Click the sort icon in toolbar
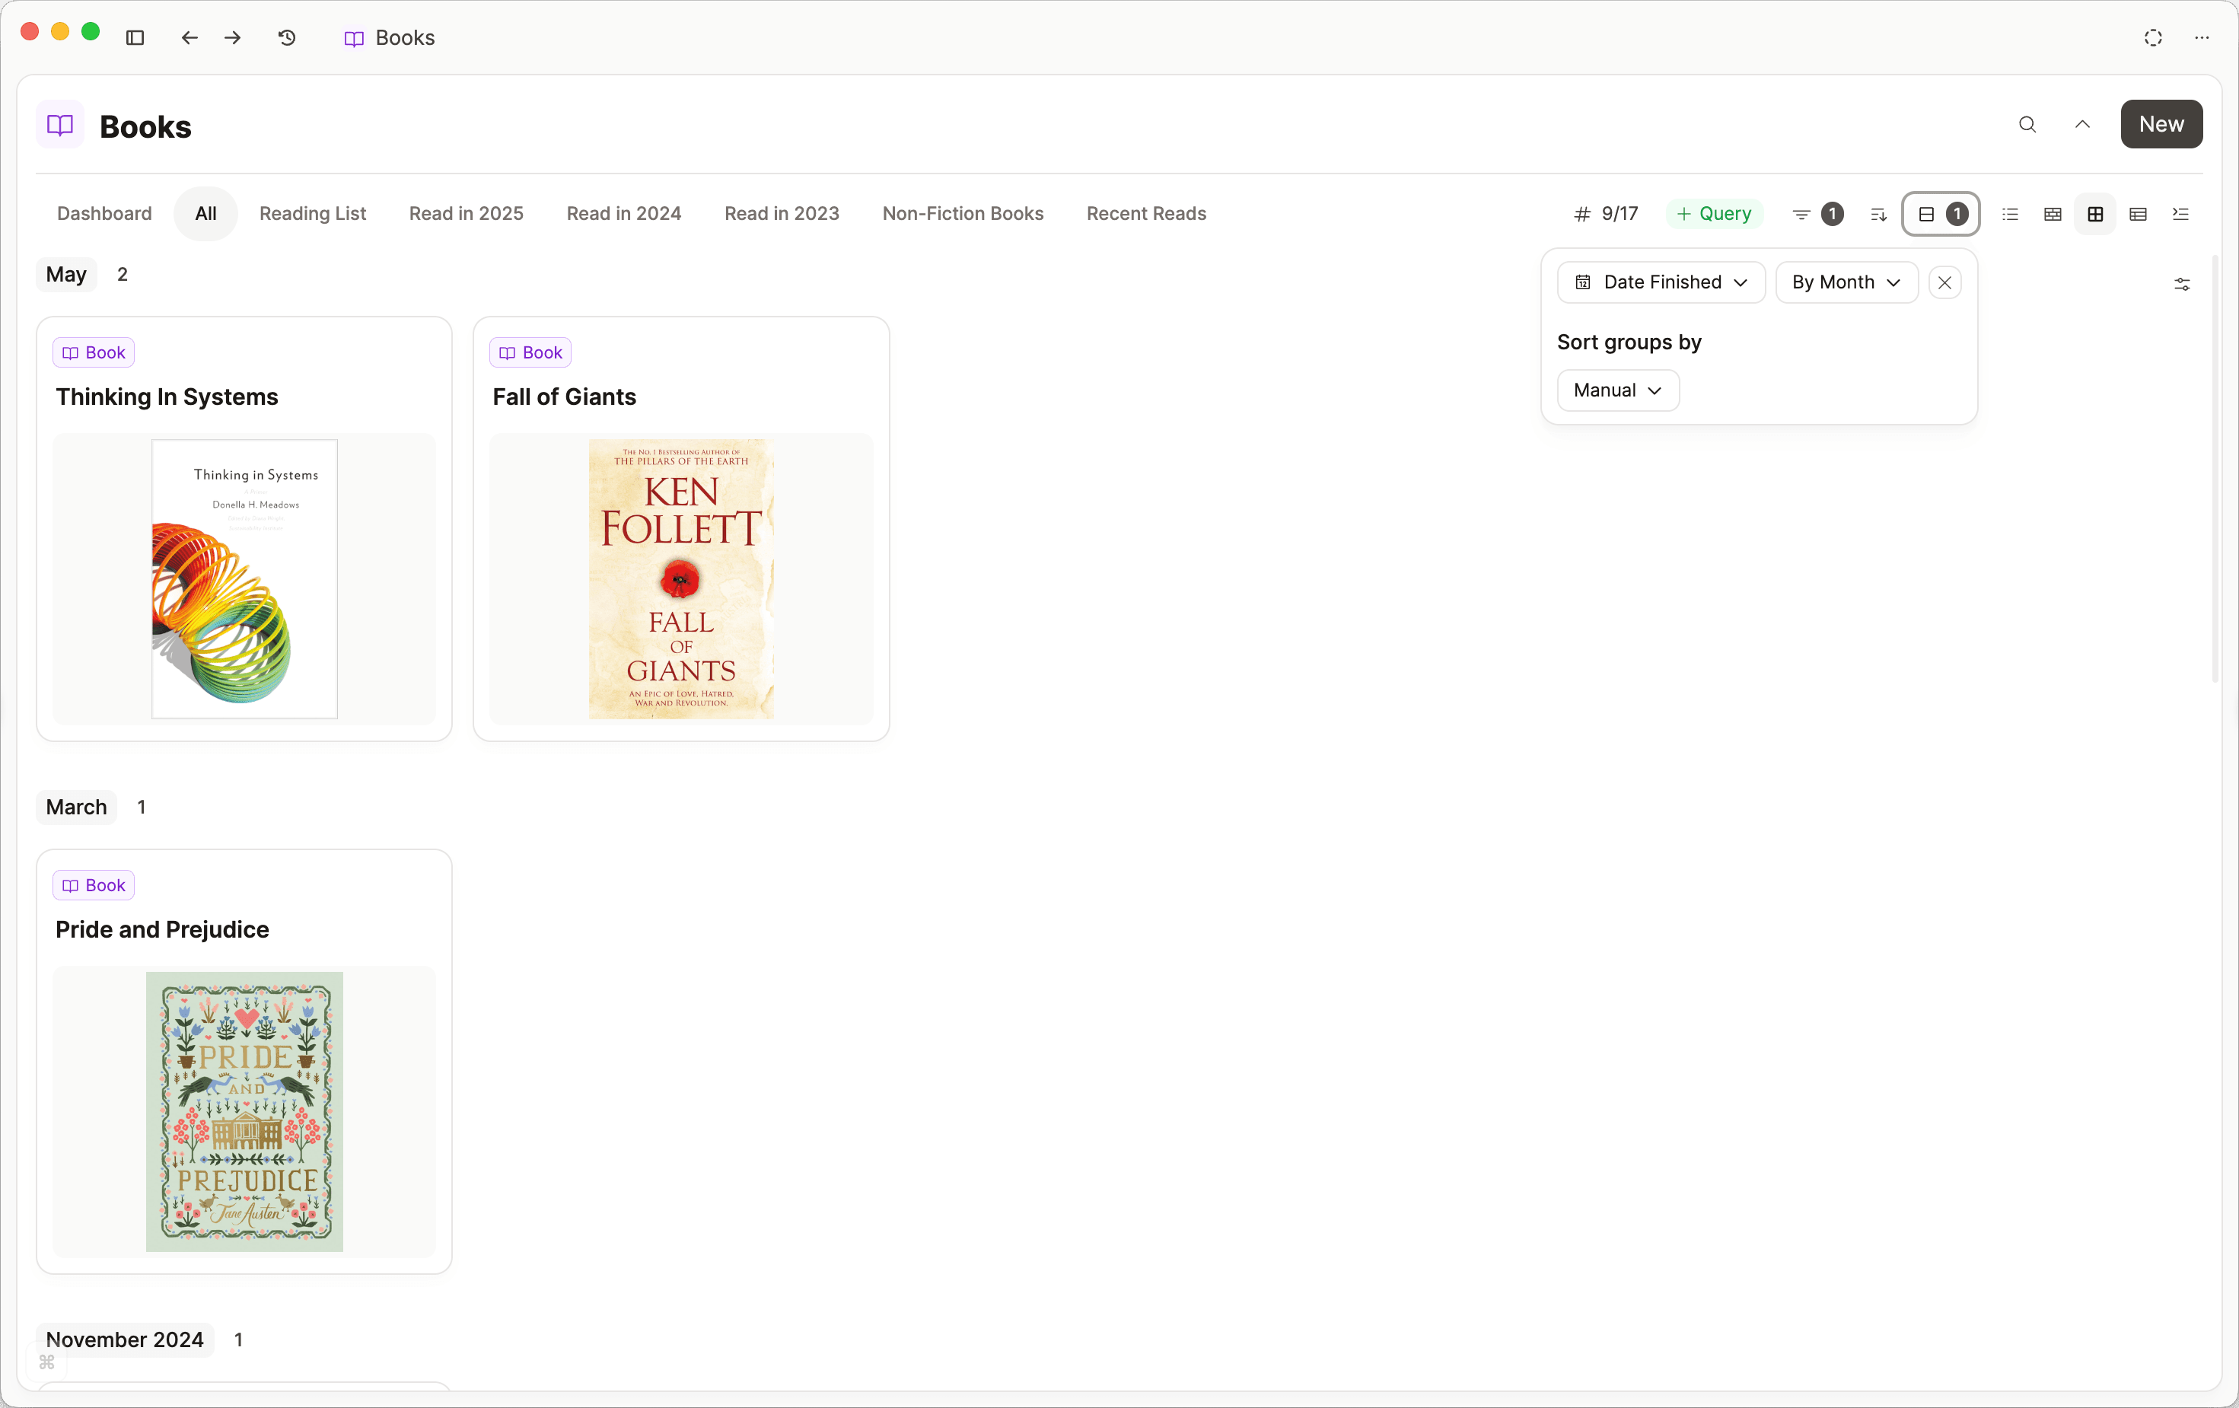 click(1878, 214)
